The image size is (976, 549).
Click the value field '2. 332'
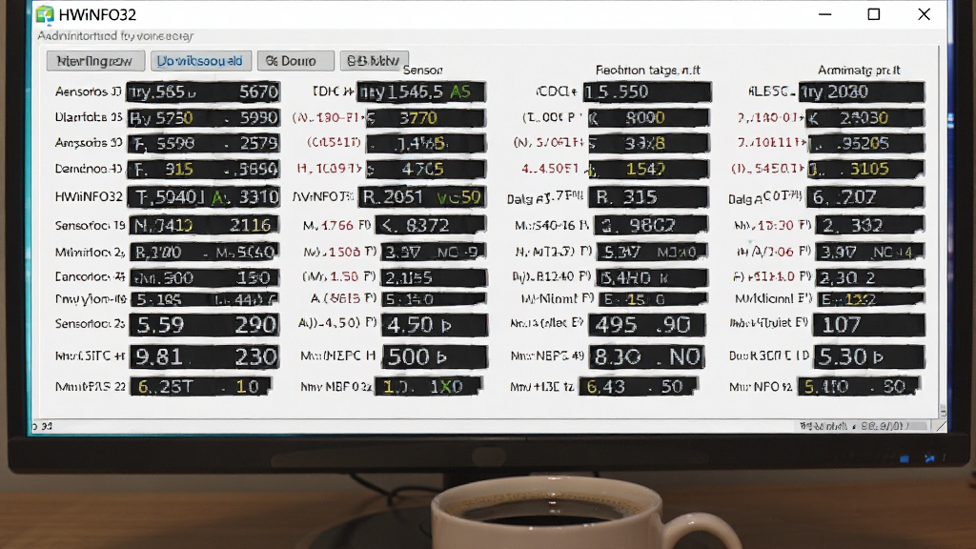870,225
